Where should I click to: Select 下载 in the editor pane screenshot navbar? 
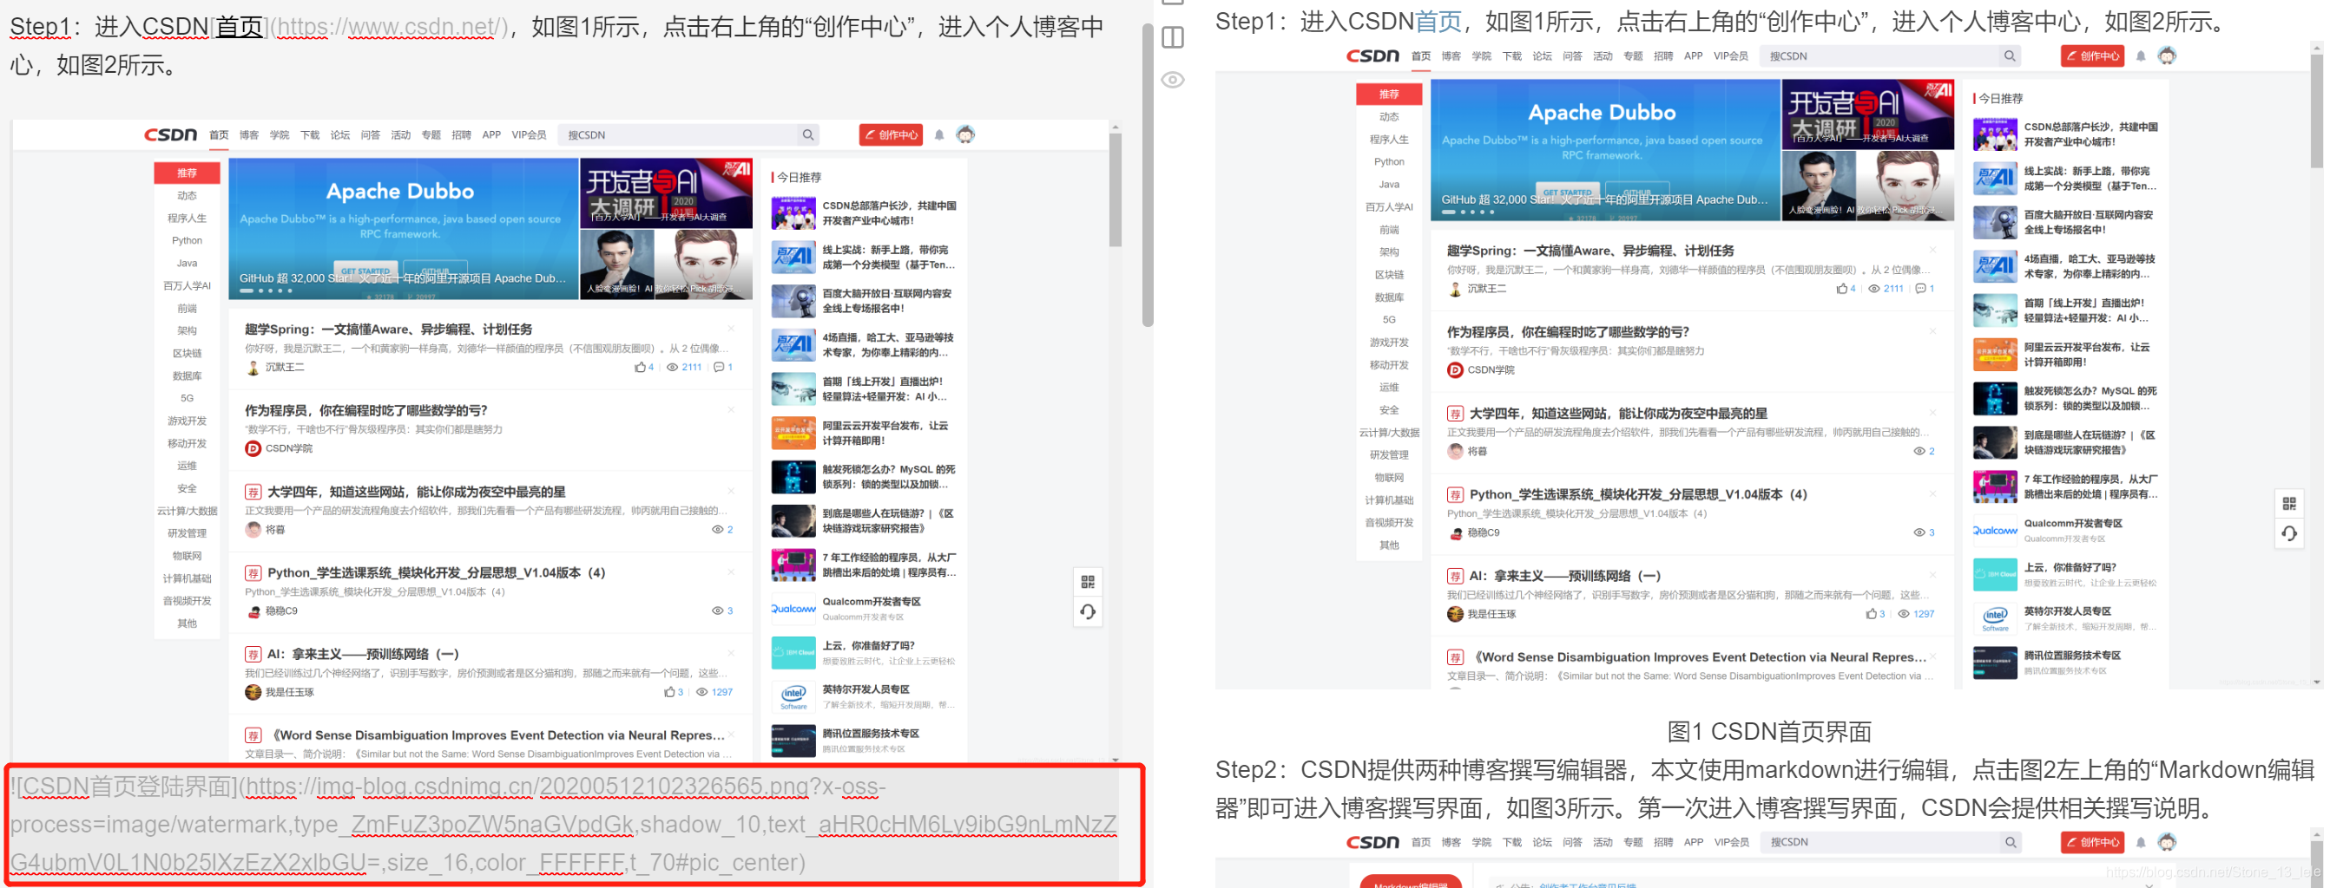(309, 134)
